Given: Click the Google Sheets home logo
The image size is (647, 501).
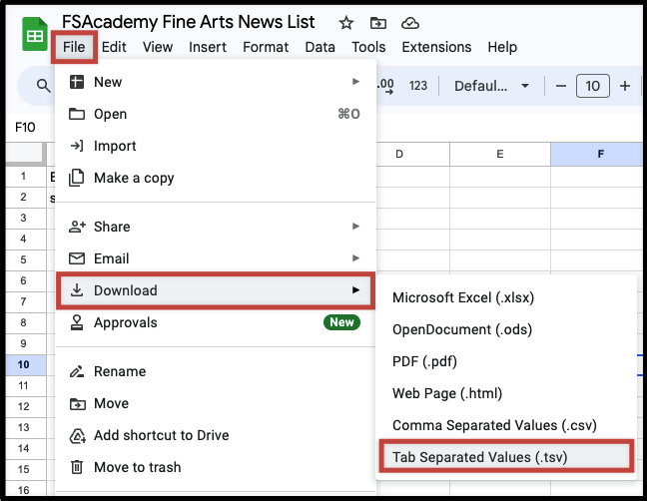Looking at the screenshot, I should [35, 34].
